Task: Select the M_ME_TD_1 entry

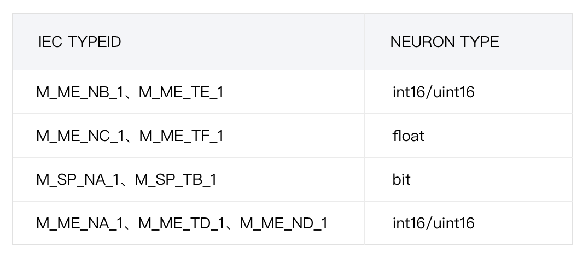Action: (x=180, y=223)
